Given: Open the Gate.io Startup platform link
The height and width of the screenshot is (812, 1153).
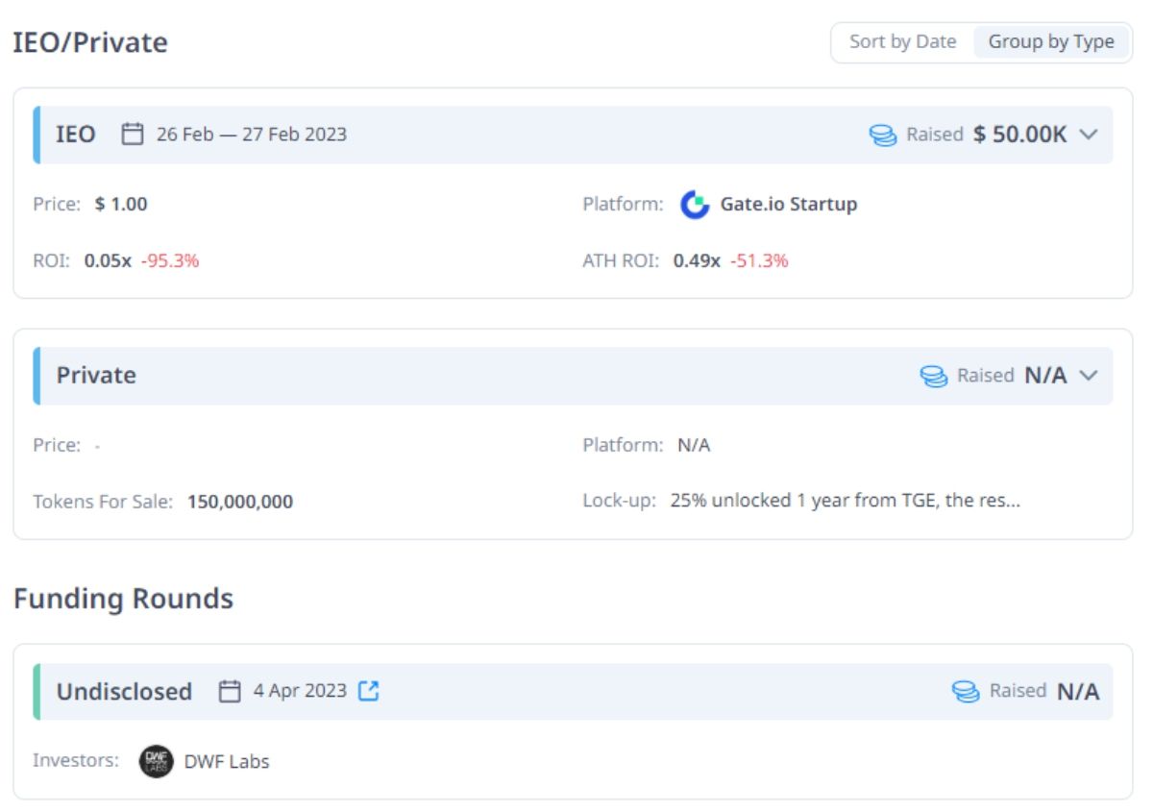Looking at the screenshot, I should tap(788, 205).
